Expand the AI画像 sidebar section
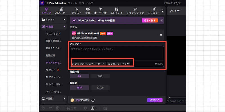The height and width of the screenshot is (112, 225). point(54,99)
